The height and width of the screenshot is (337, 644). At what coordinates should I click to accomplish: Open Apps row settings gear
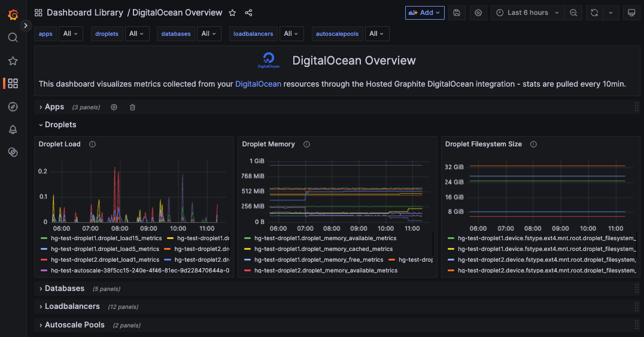[114, 108]
